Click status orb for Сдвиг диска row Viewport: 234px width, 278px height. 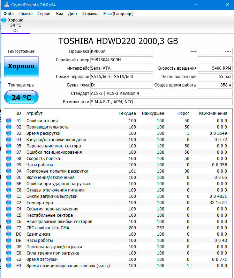pos(9,234)
